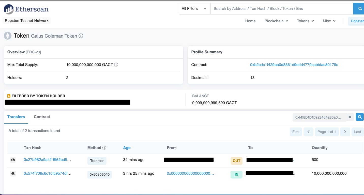Screen dimensions: 364x195
Task: Switch to the Contract tab
Action: click(x=42, y=117)
